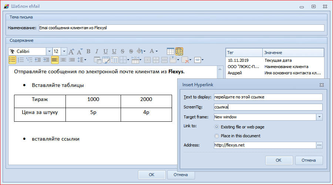This screenshot has width=333, height=185.
Task: Open the Target frame dropdown list
Action: tap(319, 117)
